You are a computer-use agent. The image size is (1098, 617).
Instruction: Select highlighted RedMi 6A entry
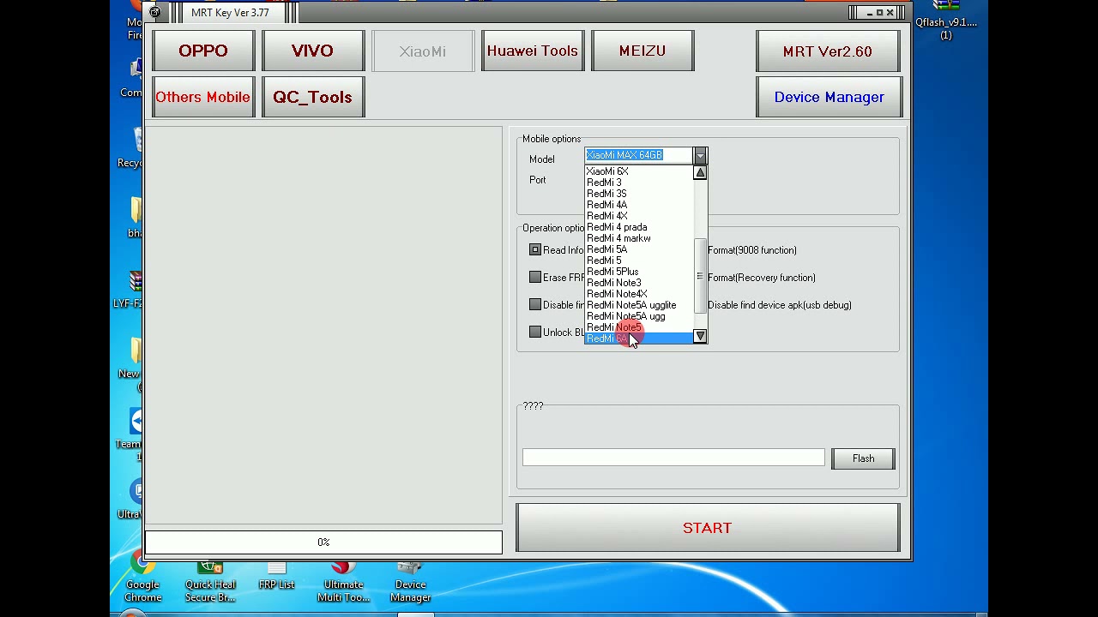(639, 338)
